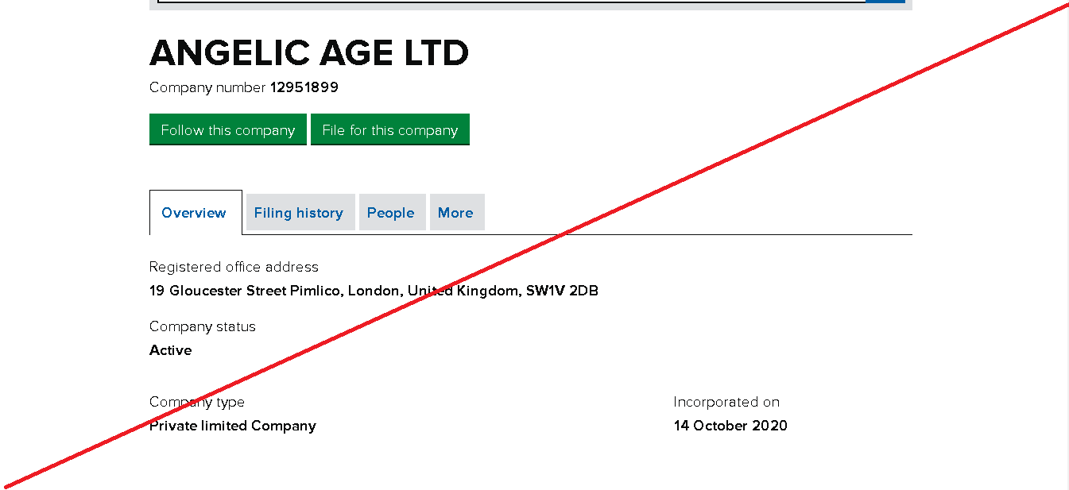This screenshot has height=490, width=1069.
Task: Click the Follow this company button
Action: [x=227, y=129]
